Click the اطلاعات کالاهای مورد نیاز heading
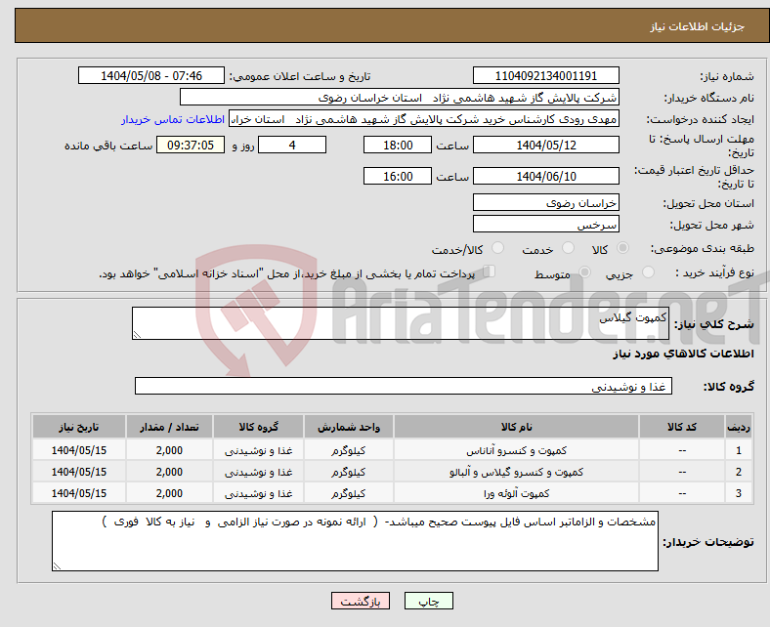 (x=683, y=354)
